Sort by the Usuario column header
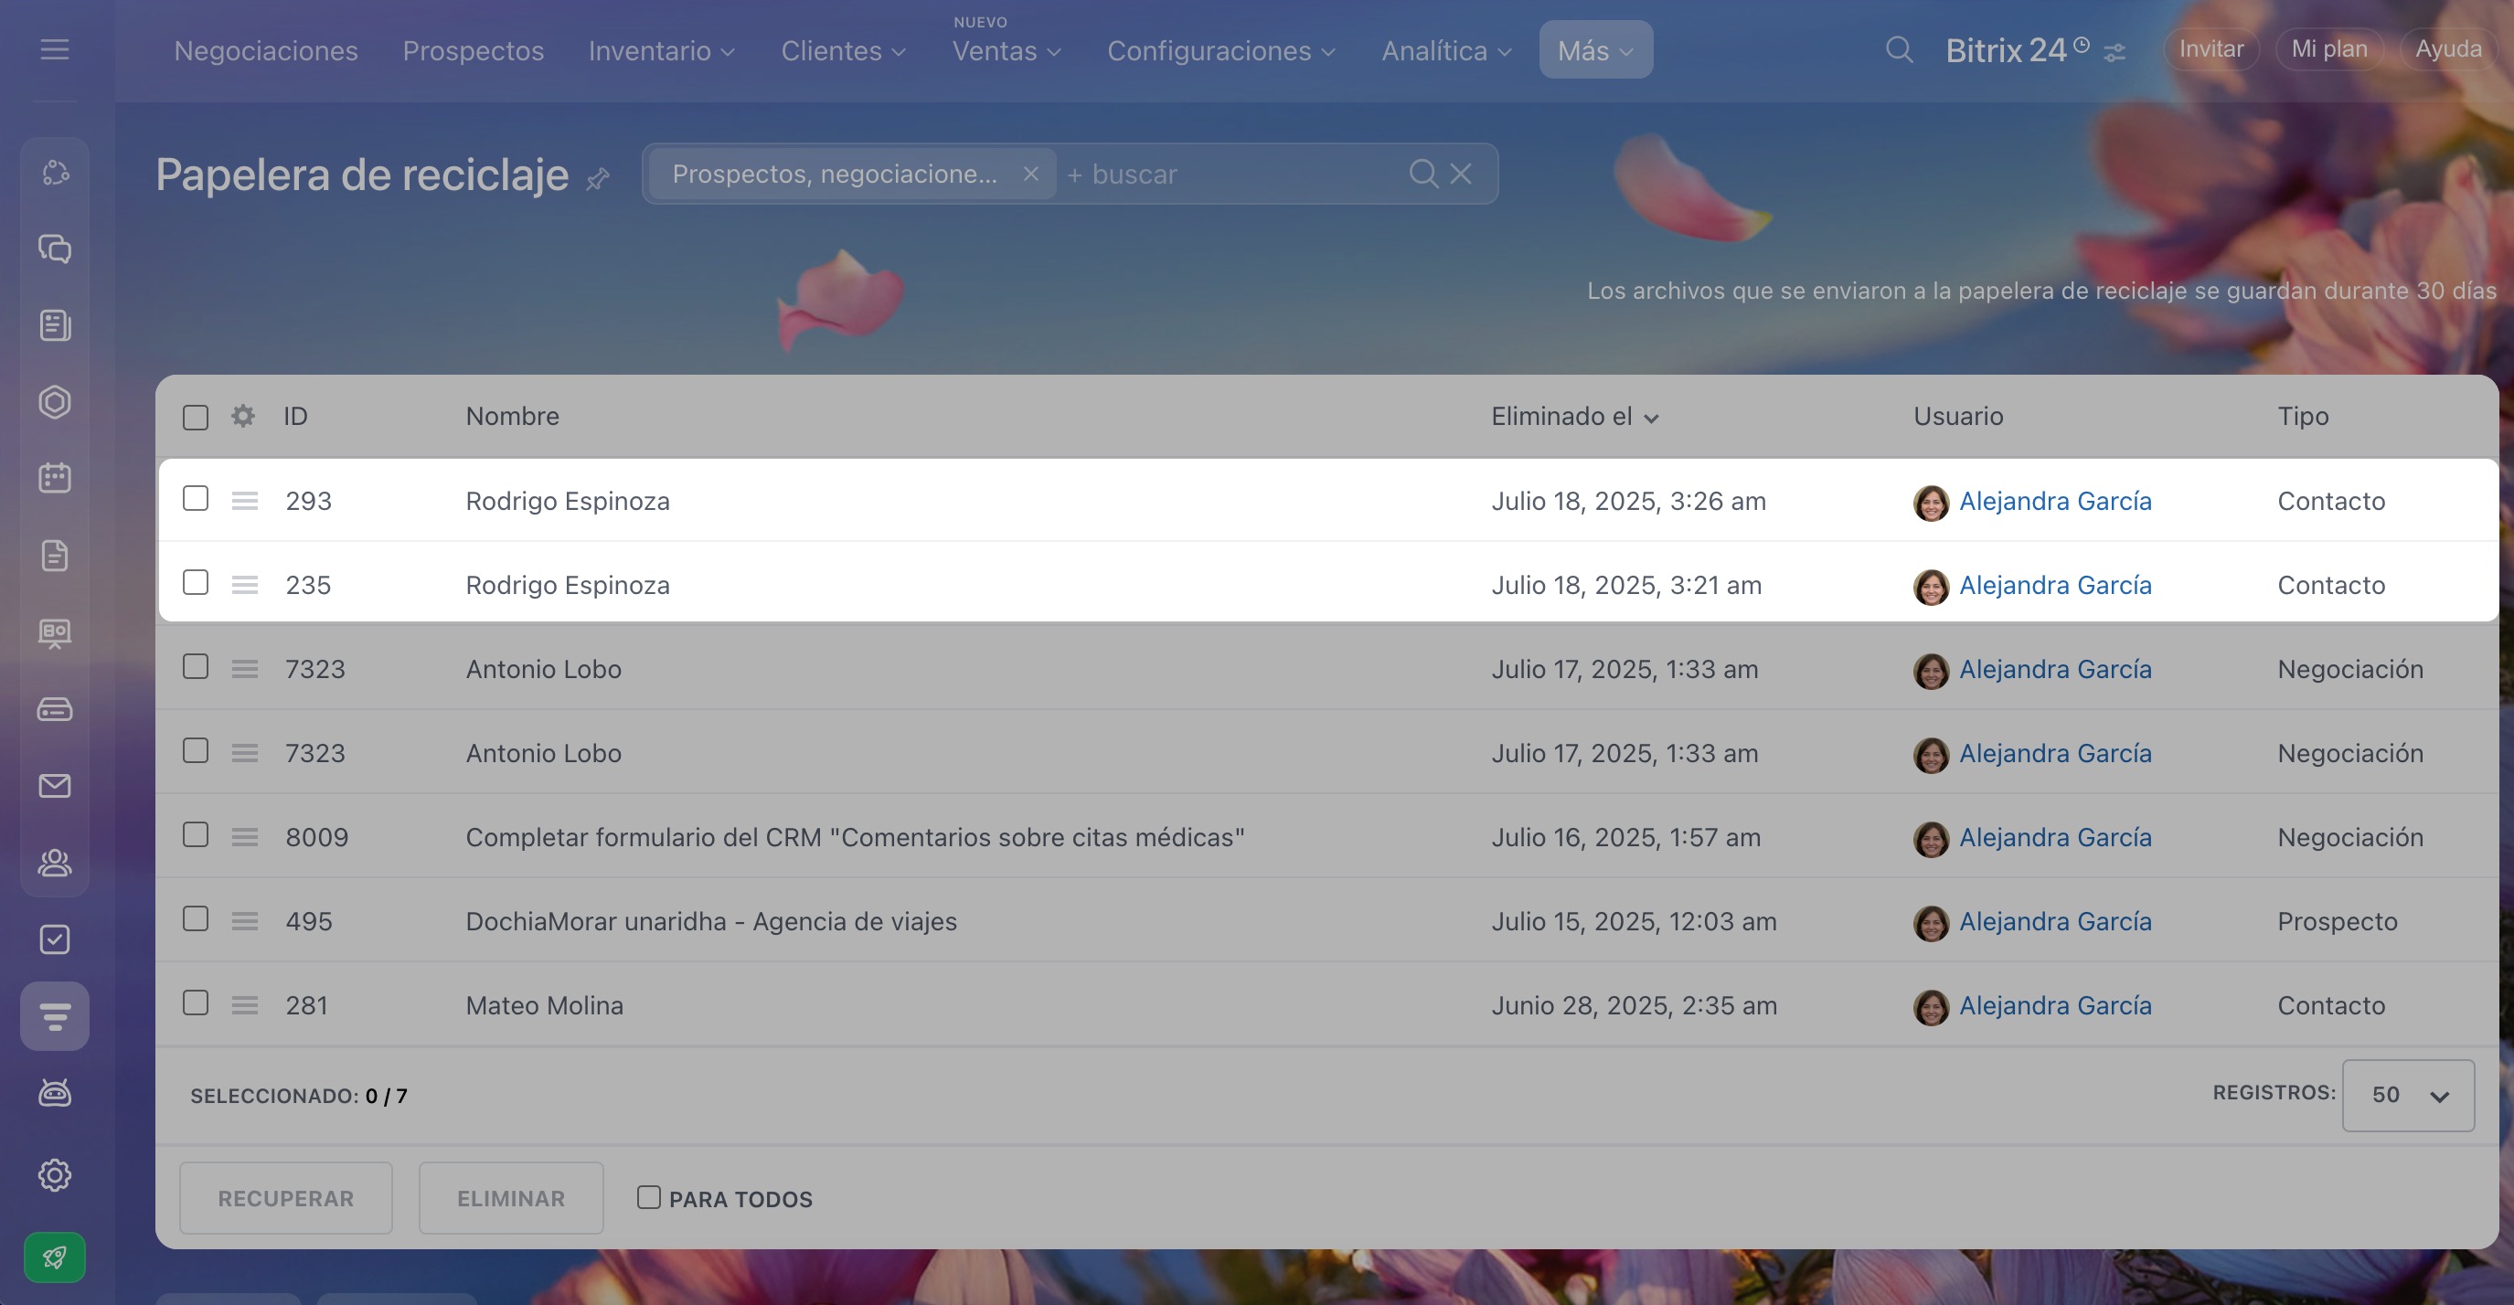This screenshot has height=1305, width=2514. tap(1957, 417)
